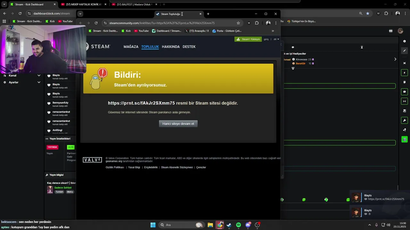View site info icon beside steamcommunity URL
Screen dimensions: 410x230
105,23
